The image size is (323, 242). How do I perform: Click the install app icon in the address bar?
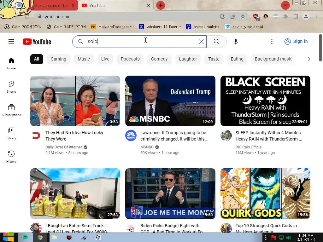pos(222,16)
